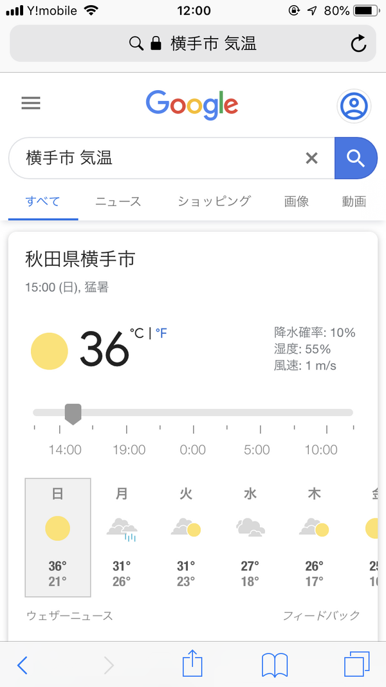386x687 pixels.
Task: Open the ウェザーニュース source link
Action: click(x=70, y=616)
